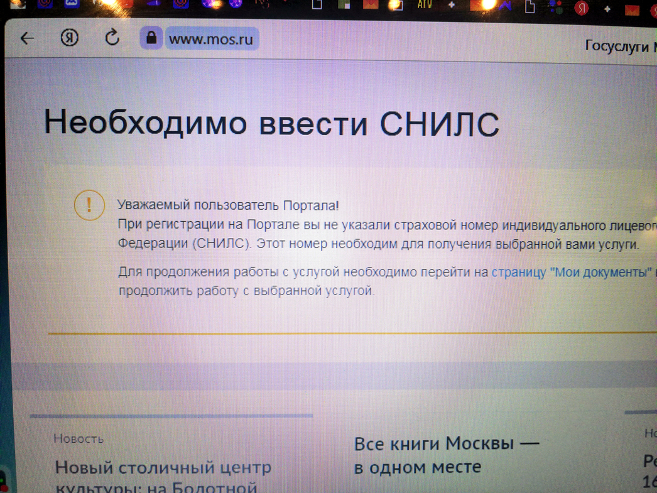Screen dimensions: 657x493
Task: Open "Все книги Москвы — в одном месте"
Action: 446,455
